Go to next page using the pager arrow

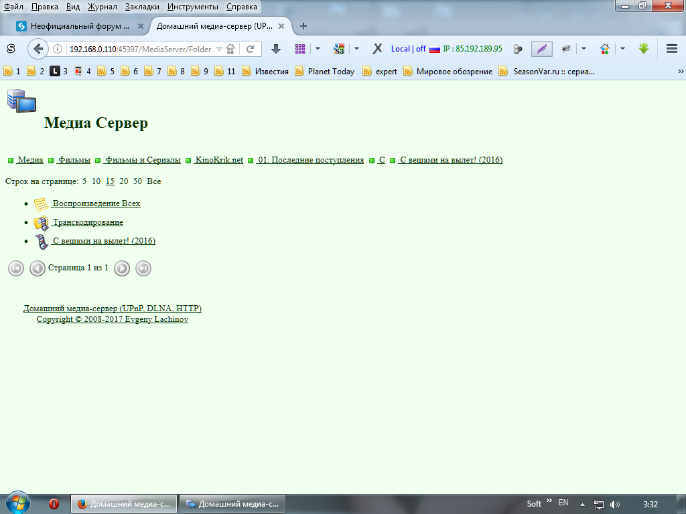(121, 268)
